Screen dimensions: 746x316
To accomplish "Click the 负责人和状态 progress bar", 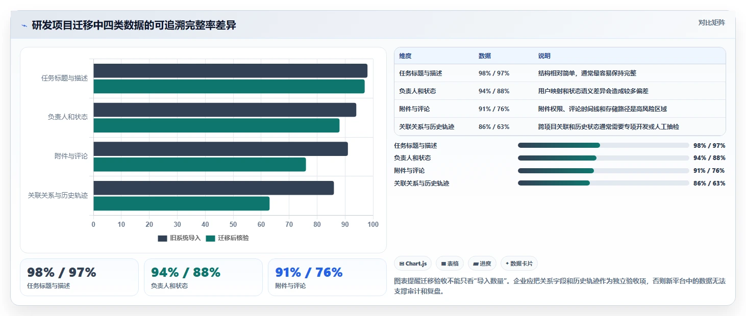I will [604, 158].
